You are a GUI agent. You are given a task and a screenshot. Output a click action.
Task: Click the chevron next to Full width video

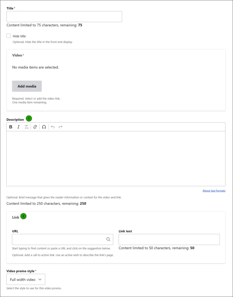(40, 279)
